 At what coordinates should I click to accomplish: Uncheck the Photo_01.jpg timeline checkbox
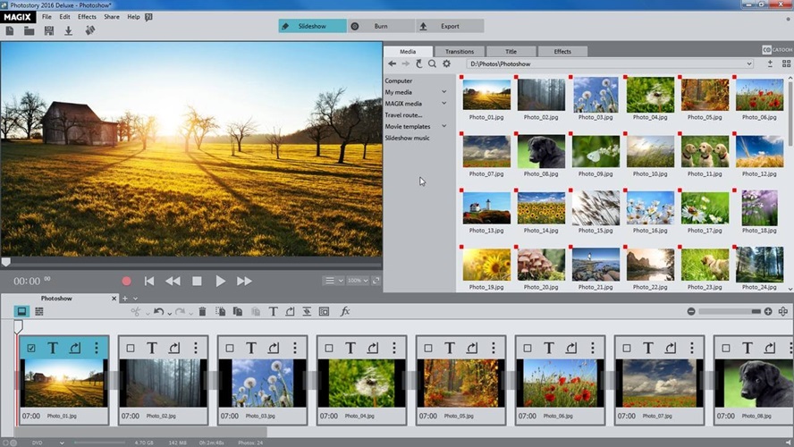(x=31, y=348)
